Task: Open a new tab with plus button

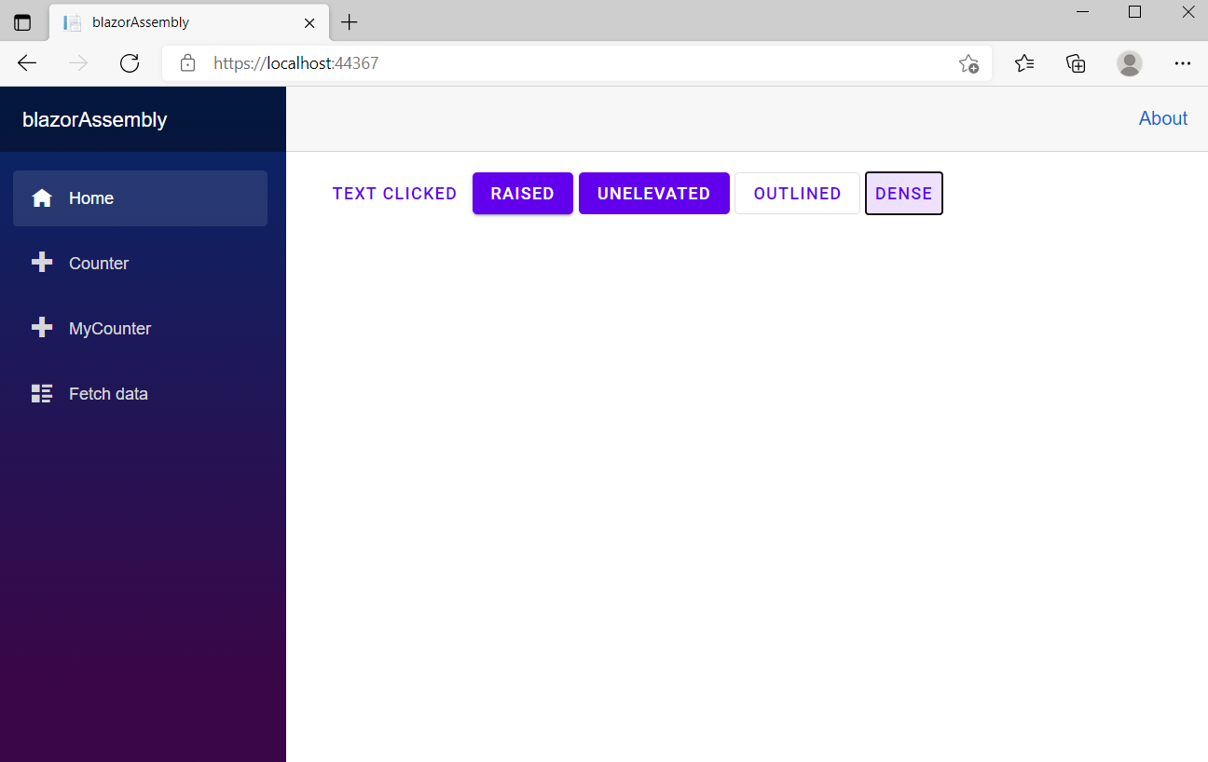Action: 349,22
